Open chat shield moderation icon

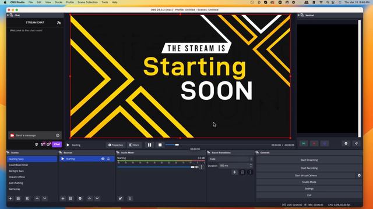[36, 145]
